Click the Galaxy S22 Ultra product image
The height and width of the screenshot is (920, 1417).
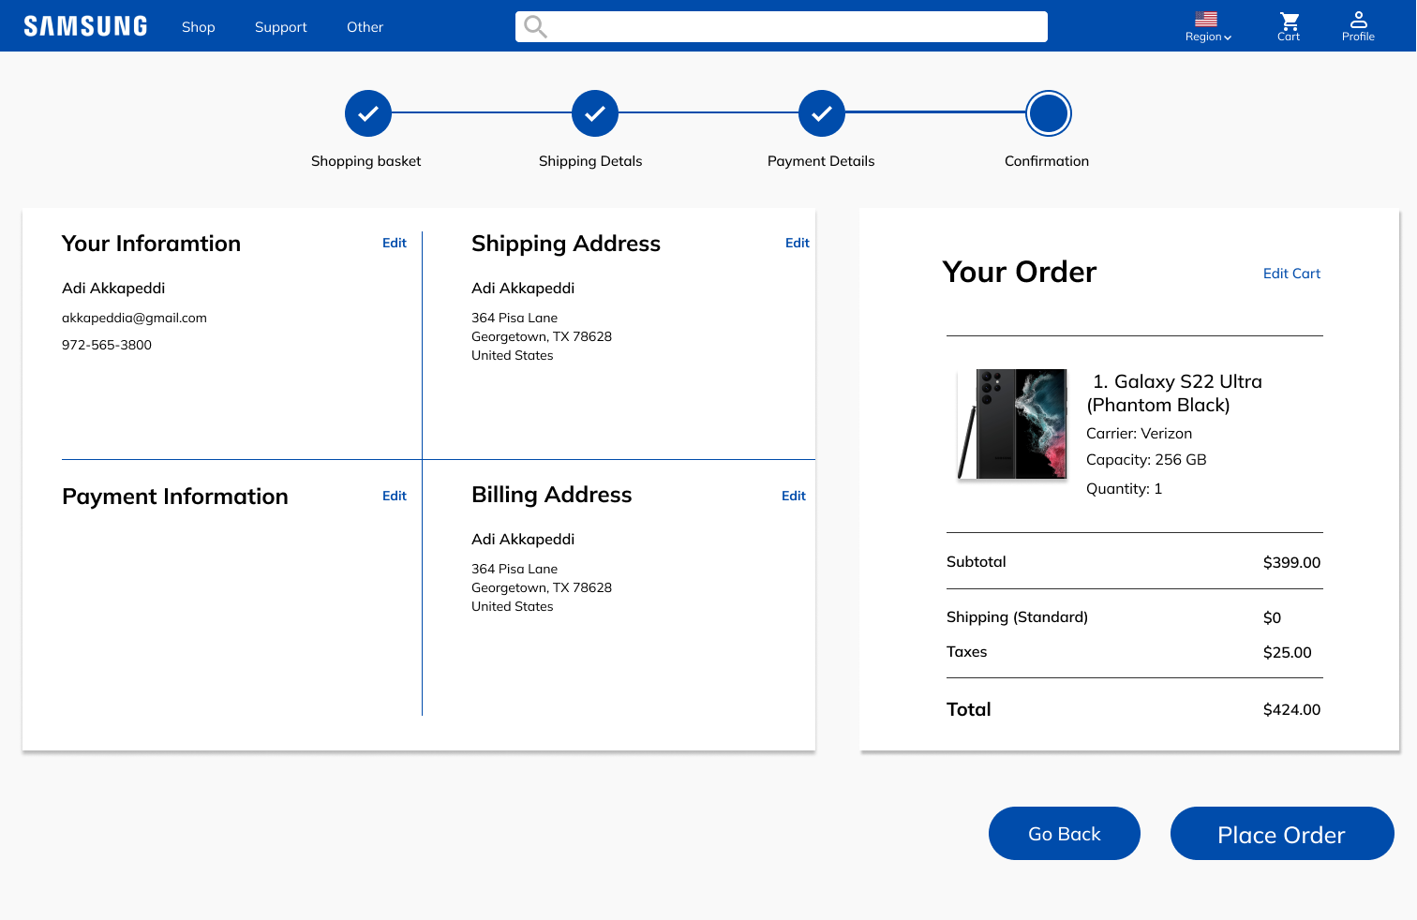1012,424
